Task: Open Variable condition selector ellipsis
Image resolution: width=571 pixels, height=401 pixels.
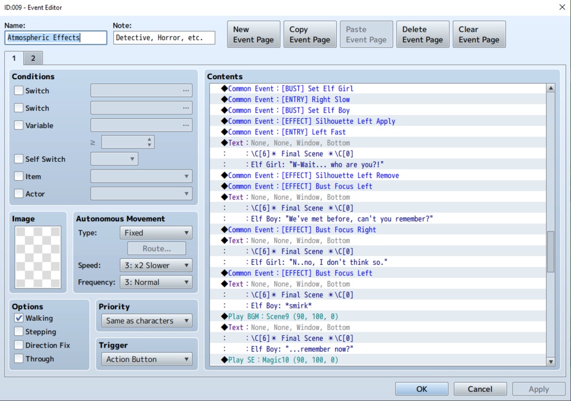Action: pyautogui.click(x=186, y=125)
